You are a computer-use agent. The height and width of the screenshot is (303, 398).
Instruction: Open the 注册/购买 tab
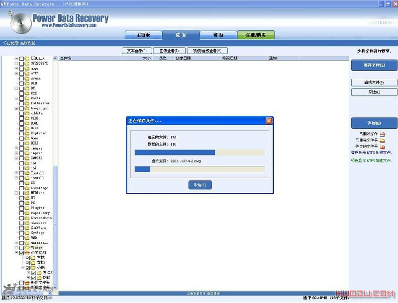pyautogui.click(x=256, y=35)
